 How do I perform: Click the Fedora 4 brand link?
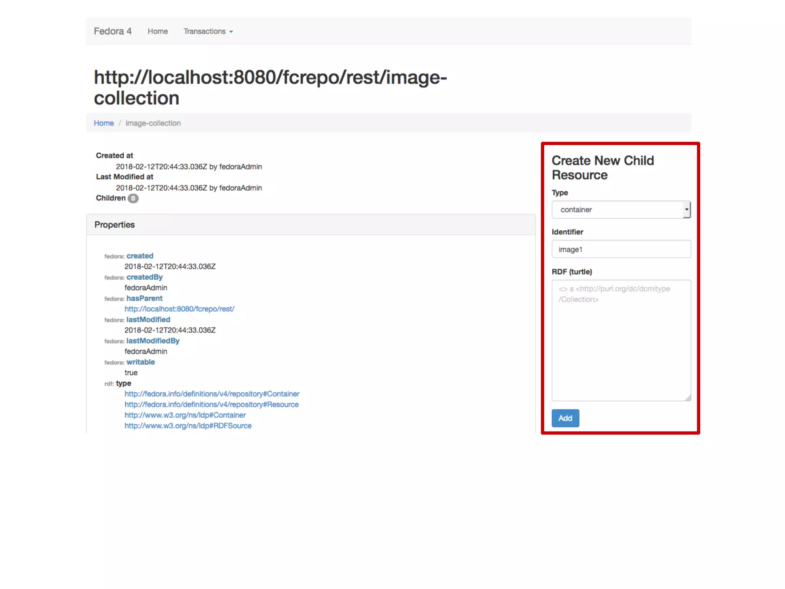pos(112,31)
